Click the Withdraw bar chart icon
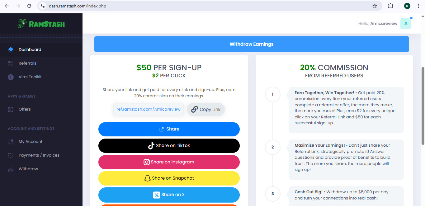 11,169
